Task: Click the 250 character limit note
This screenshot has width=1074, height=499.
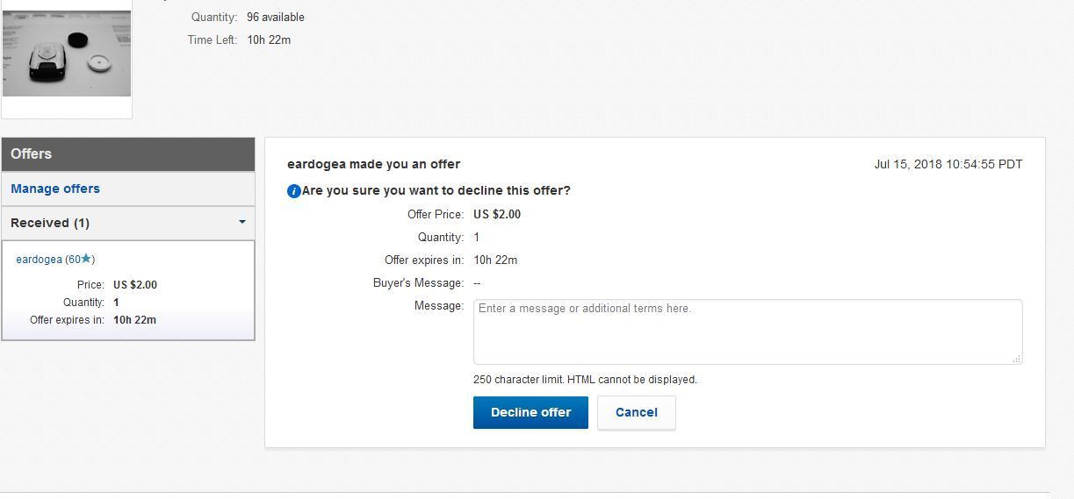Action: click(585, 380)
